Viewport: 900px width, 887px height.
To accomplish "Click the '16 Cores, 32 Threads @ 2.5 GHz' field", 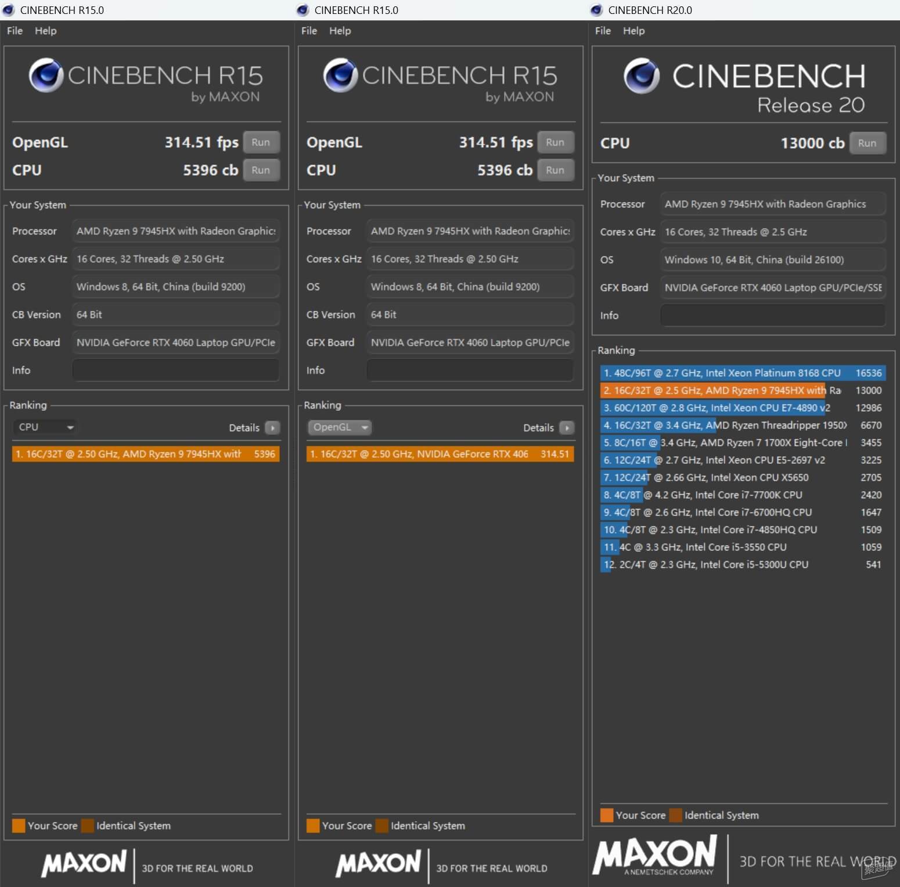I will click(773, 232).
